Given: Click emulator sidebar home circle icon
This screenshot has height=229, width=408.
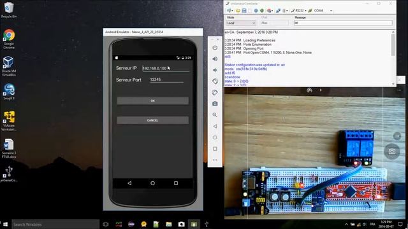Looking at the screenshot, I should pyautogui.click(x=215, y=137).
